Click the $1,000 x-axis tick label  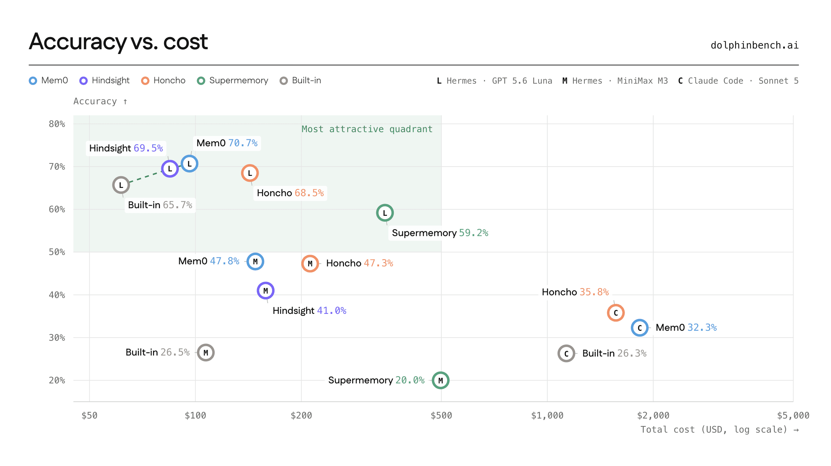point(547,416)
